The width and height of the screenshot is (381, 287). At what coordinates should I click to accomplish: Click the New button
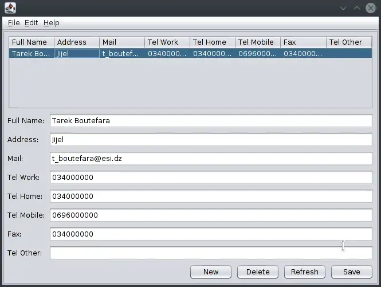tap(211, 272)
